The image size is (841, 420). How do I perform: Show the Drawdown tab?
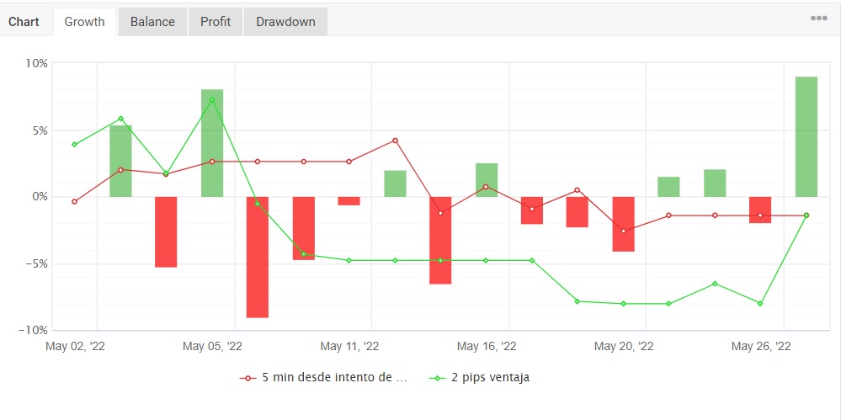285,22
